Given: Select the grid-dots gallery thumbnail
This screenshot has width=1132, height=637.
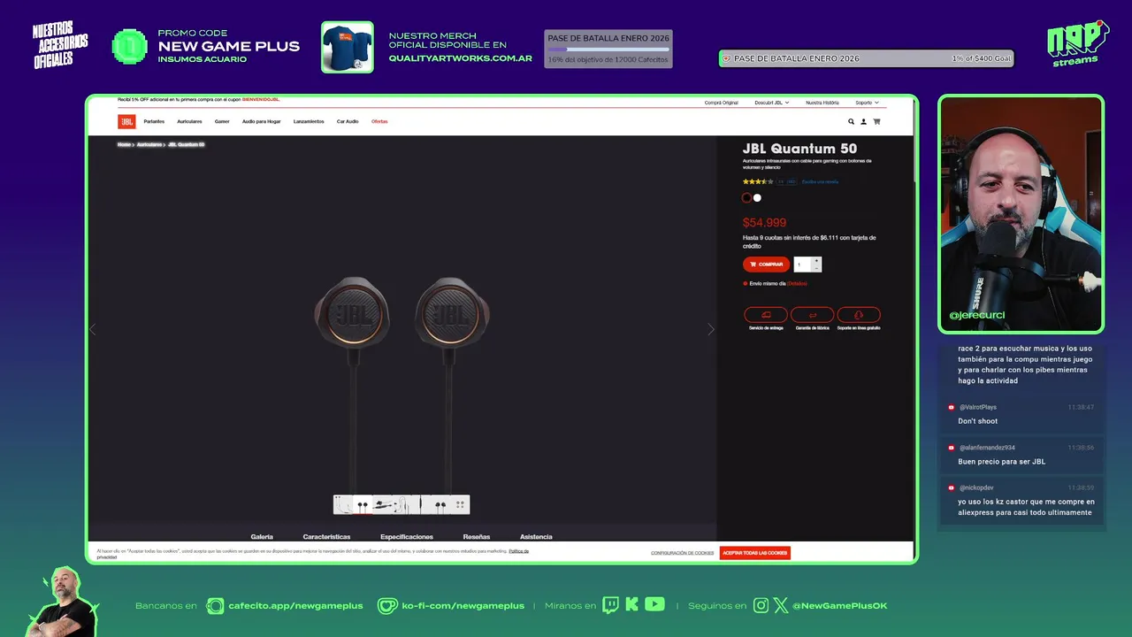Looking at the screenshot, I should [x=460, y=504].
